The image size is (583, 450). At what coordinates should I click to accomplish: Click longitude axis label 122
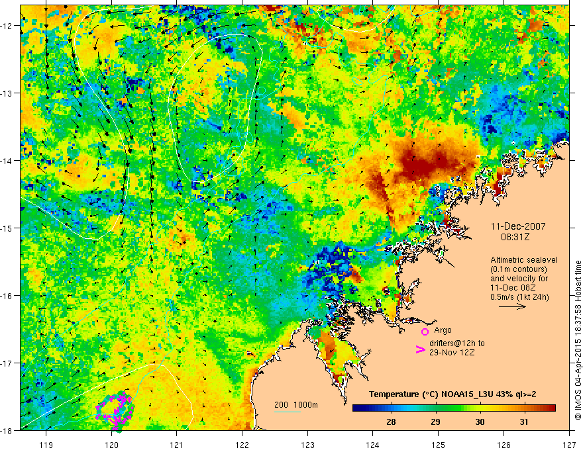242,445
